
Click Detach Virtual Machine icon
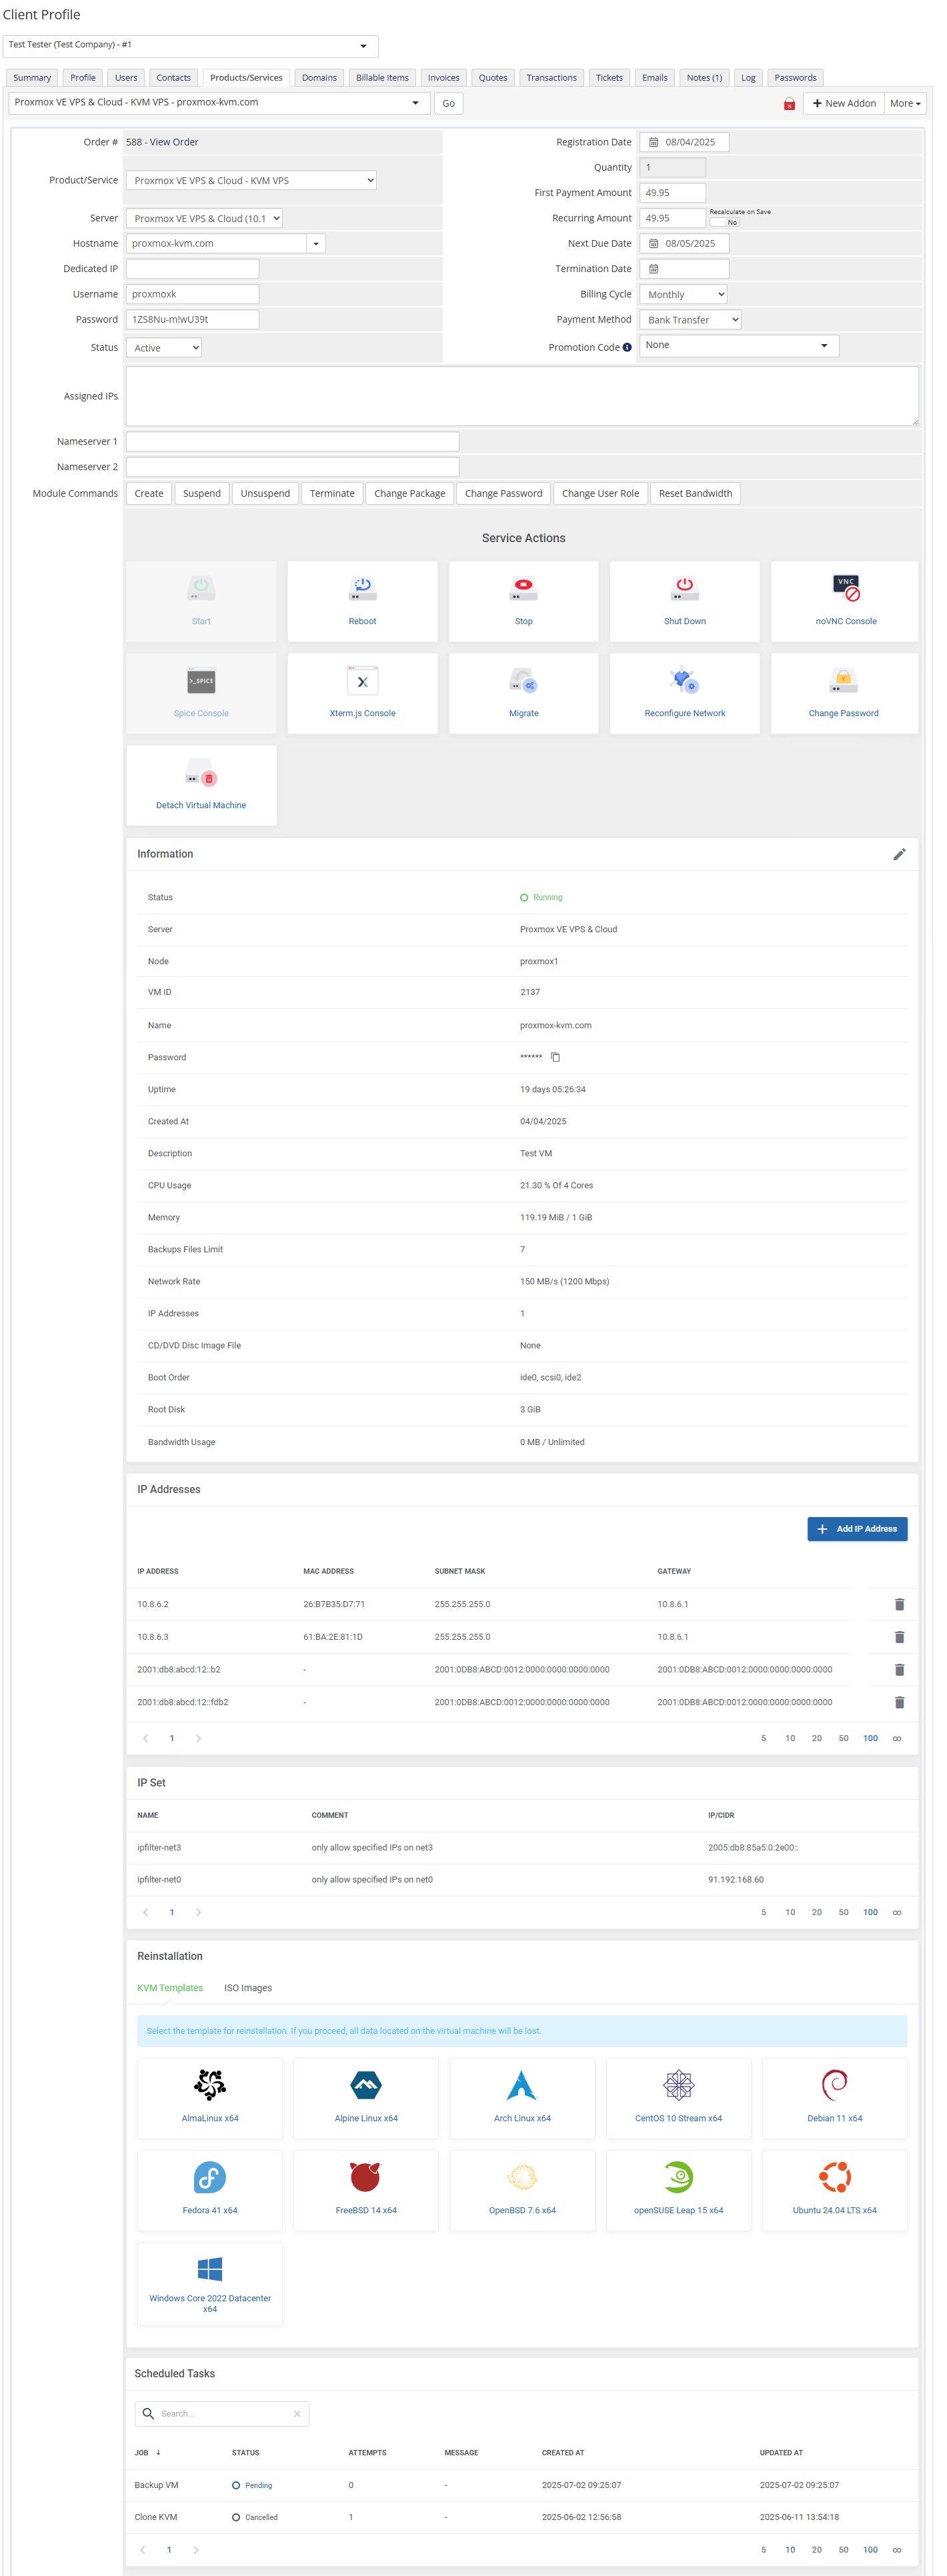click(x=201, y=773)
